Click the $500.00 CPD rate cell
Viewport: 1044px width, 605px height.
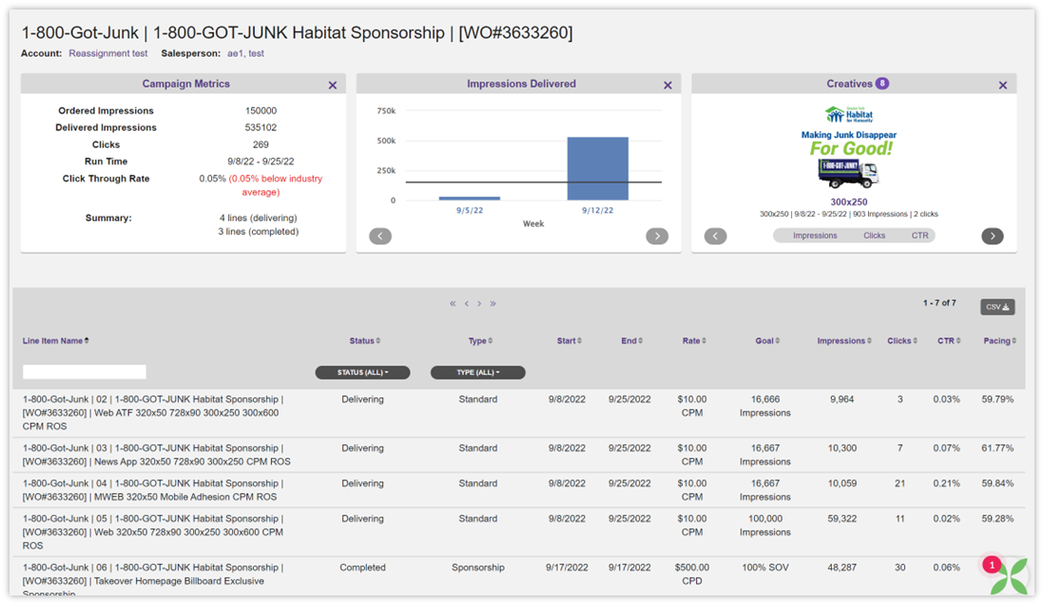tap(692, 574)
